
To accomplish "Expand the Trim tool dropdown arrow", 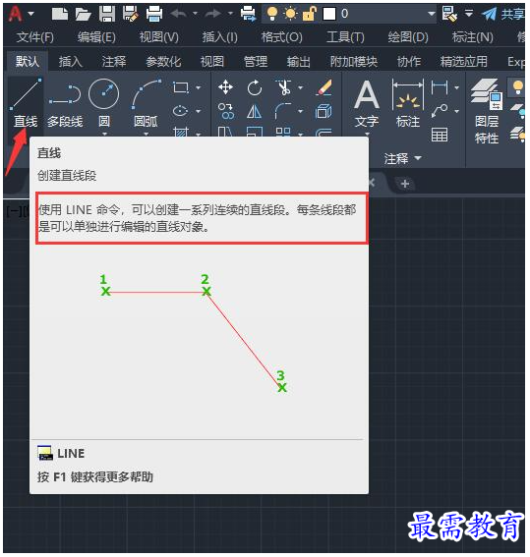I will tap(300, 87).
